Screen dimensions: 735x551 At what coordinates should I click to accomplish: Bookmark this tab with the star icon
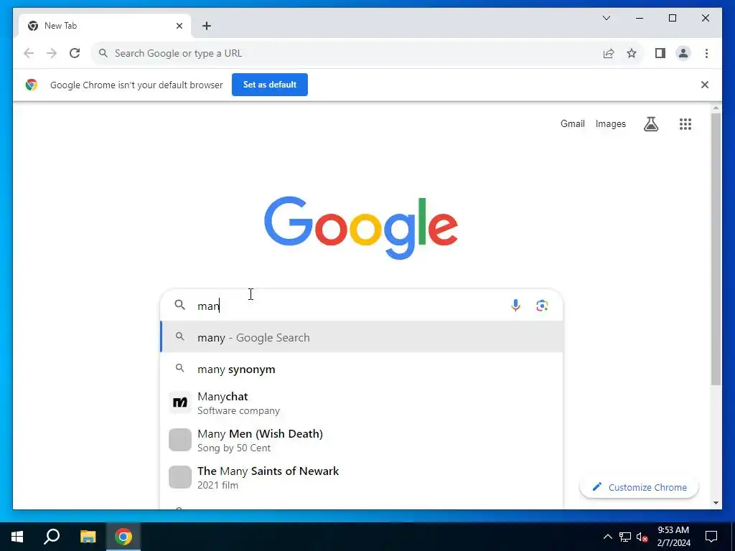click(632, 53)
